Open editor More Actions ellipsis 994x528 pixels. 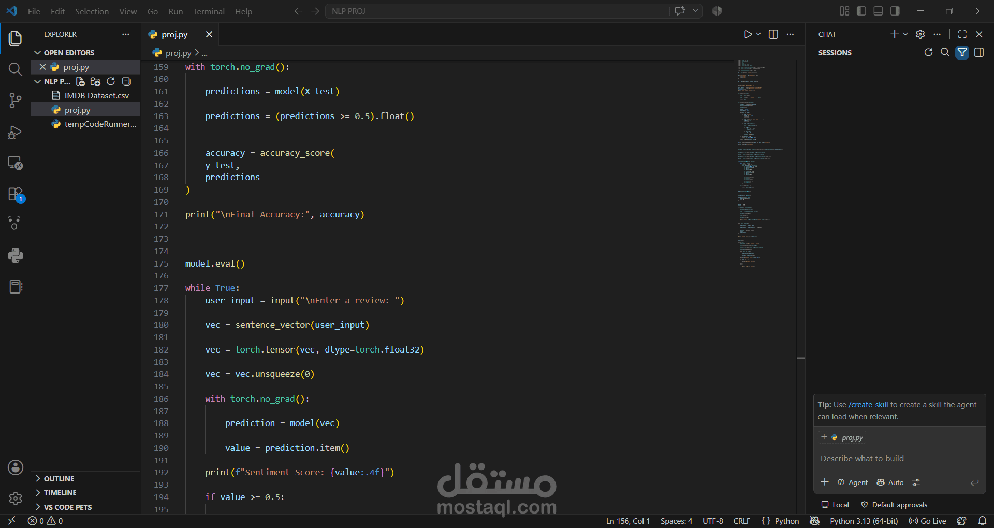790,34
